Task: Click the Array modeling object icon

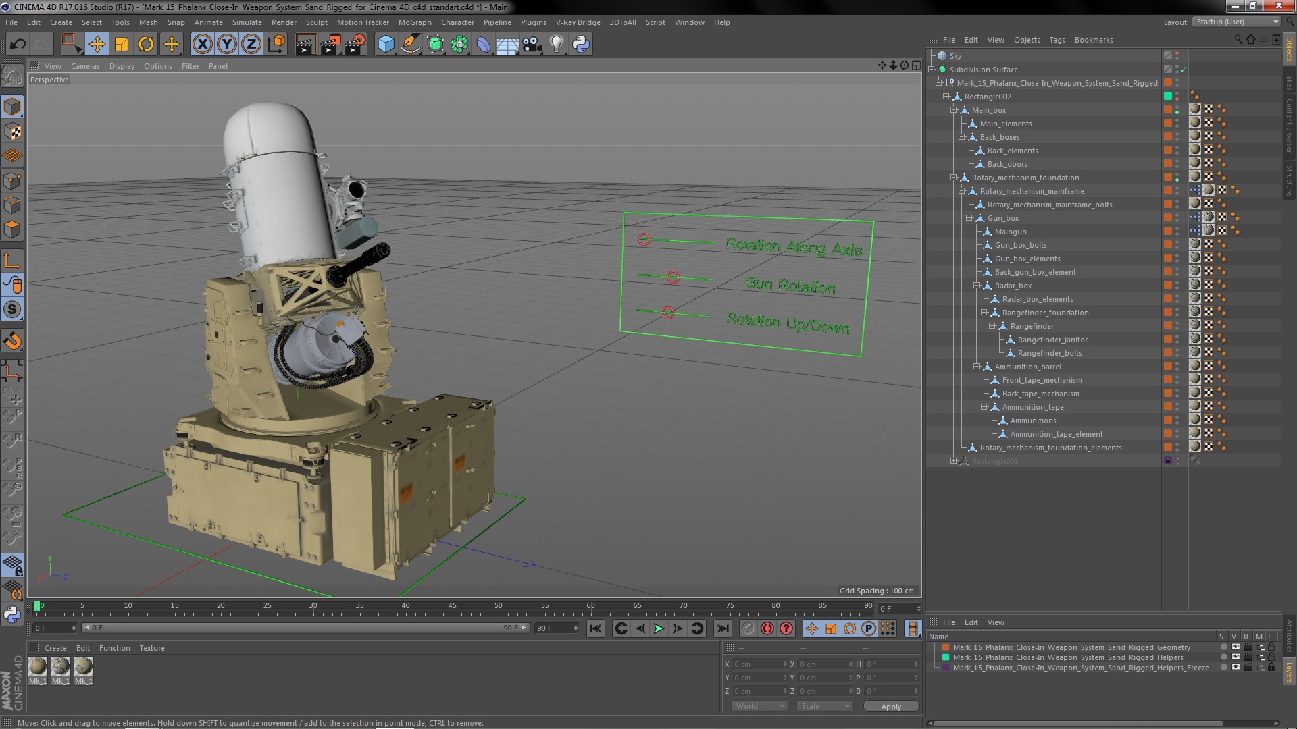Action: pos(459,45)
